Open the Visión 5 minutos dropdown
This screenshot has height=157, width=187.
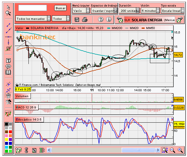click(x=150, y=11)
